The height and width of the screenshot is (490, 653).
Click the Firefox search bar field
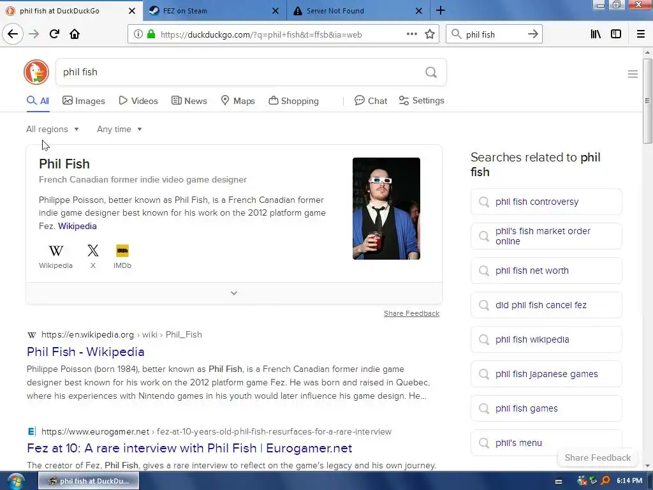tap(494, 34)
